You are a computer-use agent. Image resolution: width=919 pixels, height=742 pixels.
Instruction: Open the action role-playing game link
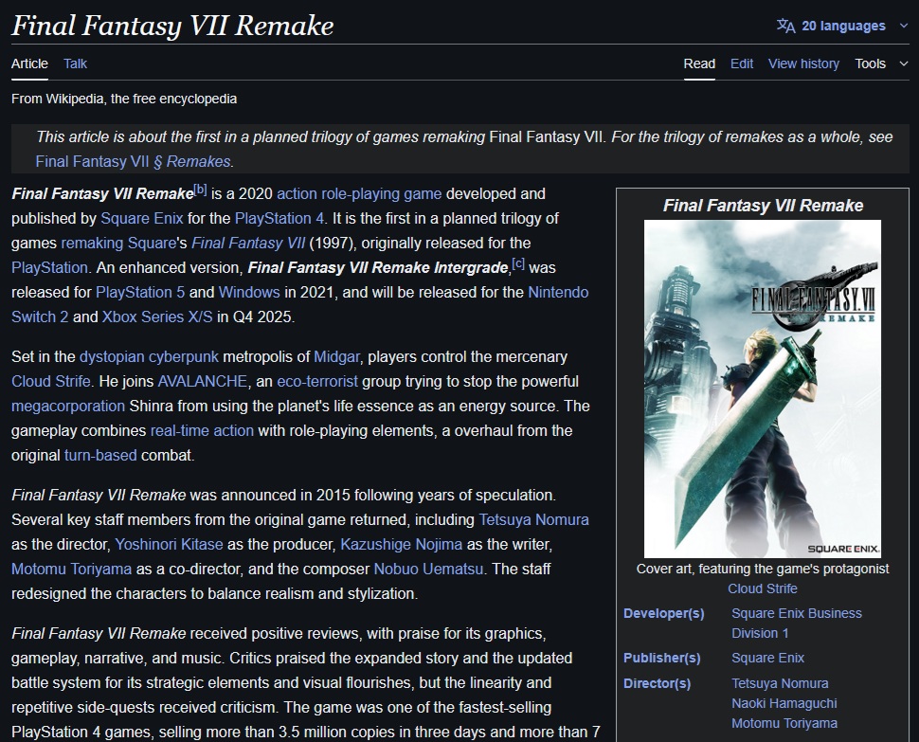(x=359, y=193)
